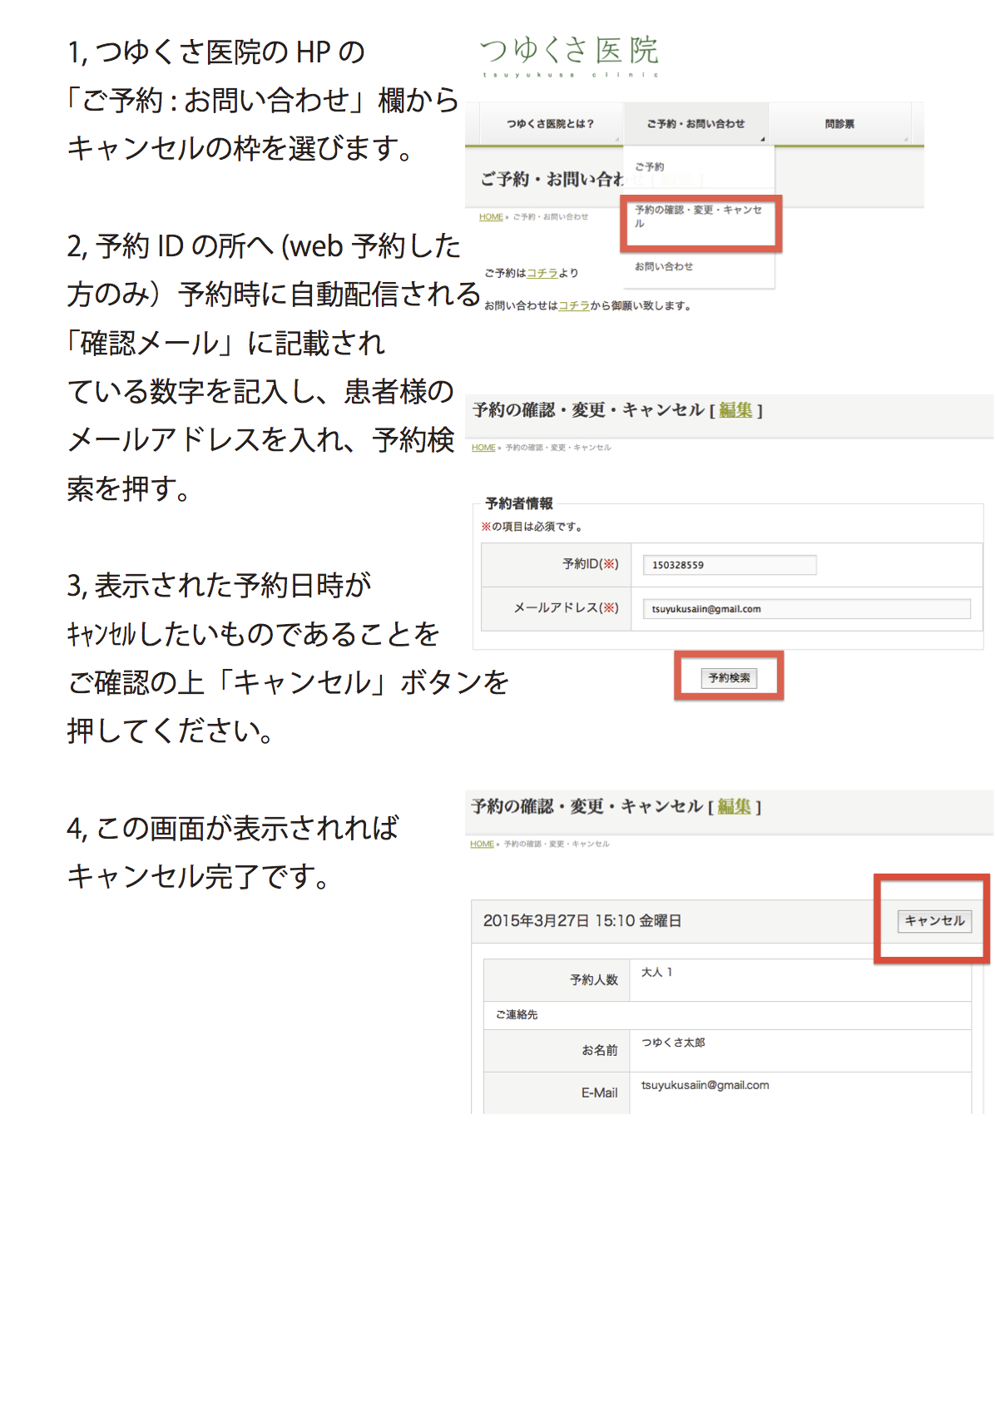995x1402 pixels.
Task: Click the つゆくさ医院 clinic logo
Action: pos(570,57)
